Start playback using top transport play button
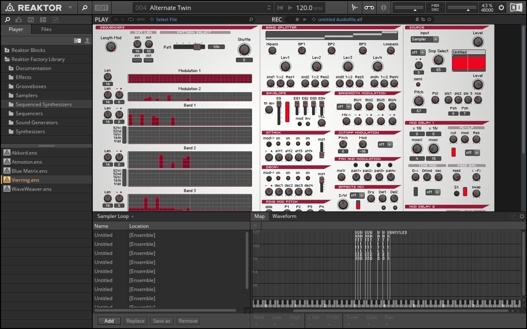Screen dimensions: 527x329 [x=290, y=7]
